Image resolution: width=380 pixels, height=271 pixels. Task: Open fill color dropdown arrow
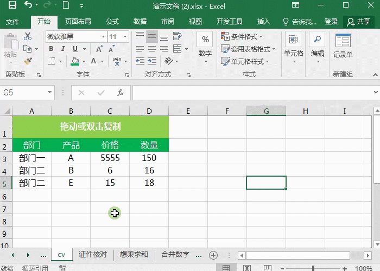click(84, 61)
